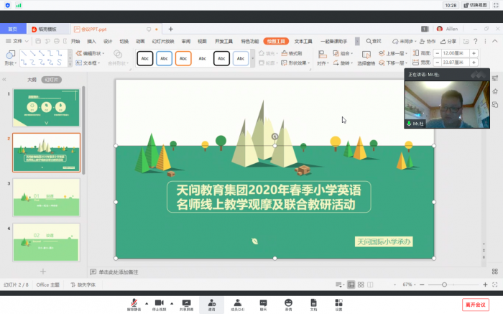The height and width of the screenshot is (314, 503).
Task: Open the meeting chat icon
Action: (x=263, y=303)
